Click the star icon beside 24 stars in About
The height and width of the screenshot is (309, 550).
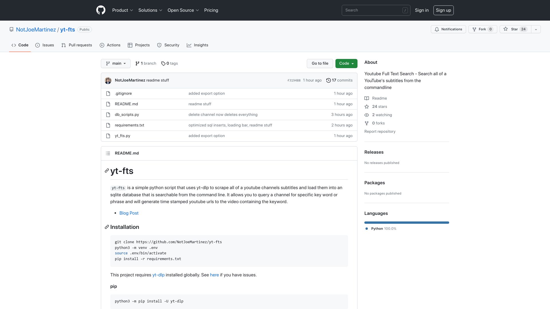(x=367, y=107)
